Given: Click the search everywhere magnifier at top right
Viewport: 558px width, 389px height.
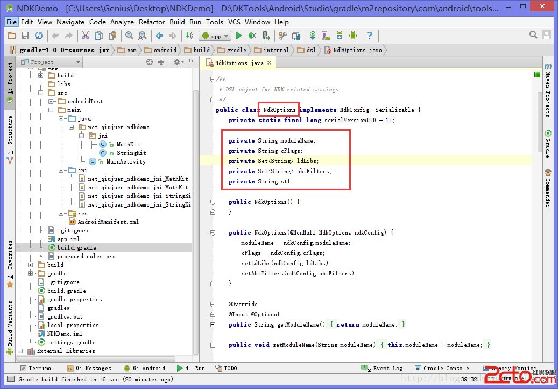Looking at the screenshot, I should point(533,35).
